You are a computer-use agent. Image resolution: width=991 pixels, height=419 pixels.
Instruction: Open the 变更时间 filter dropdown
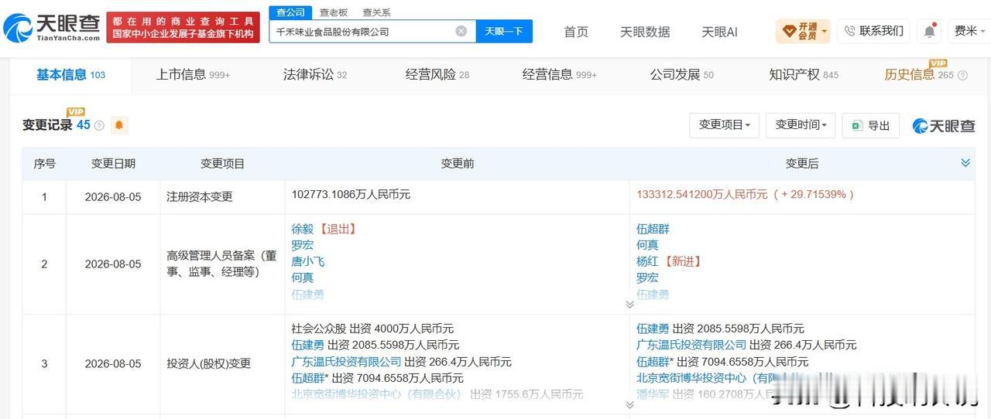[801, 125]
